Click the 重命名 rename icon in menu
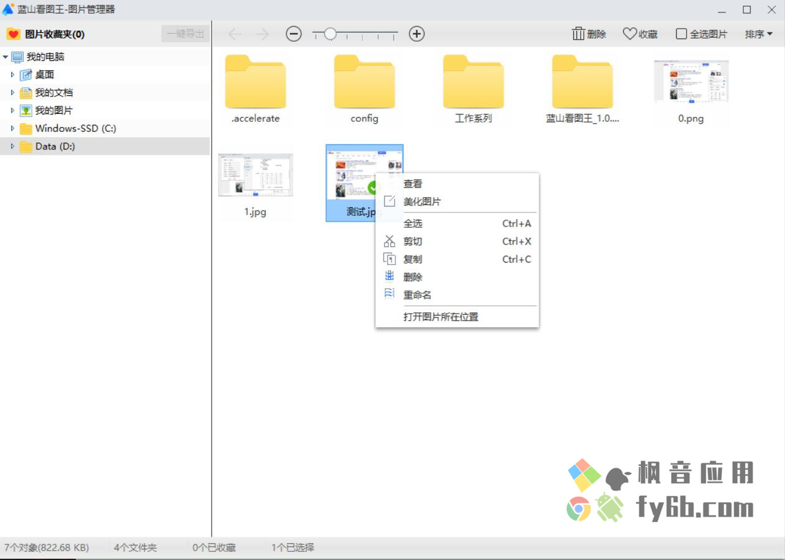This screenshot has width=785, height=560. click(x=390, y=294)
